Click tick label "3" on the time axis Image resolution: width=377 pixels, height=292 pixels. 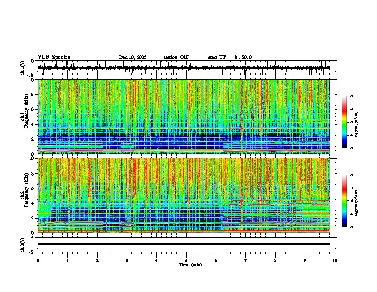tap(127, 261)
